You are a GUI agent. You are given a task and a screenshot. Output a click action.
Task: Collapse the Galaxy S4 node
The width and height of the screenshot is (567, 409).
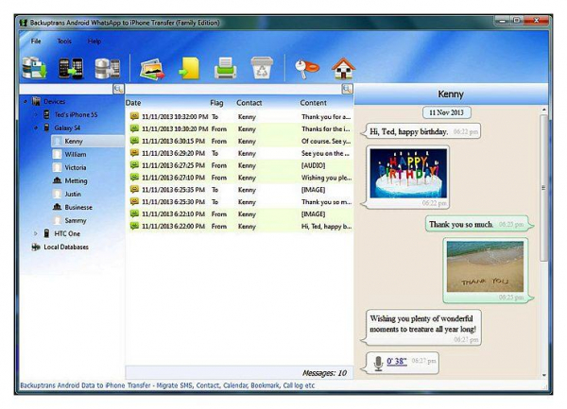[36, 128]
